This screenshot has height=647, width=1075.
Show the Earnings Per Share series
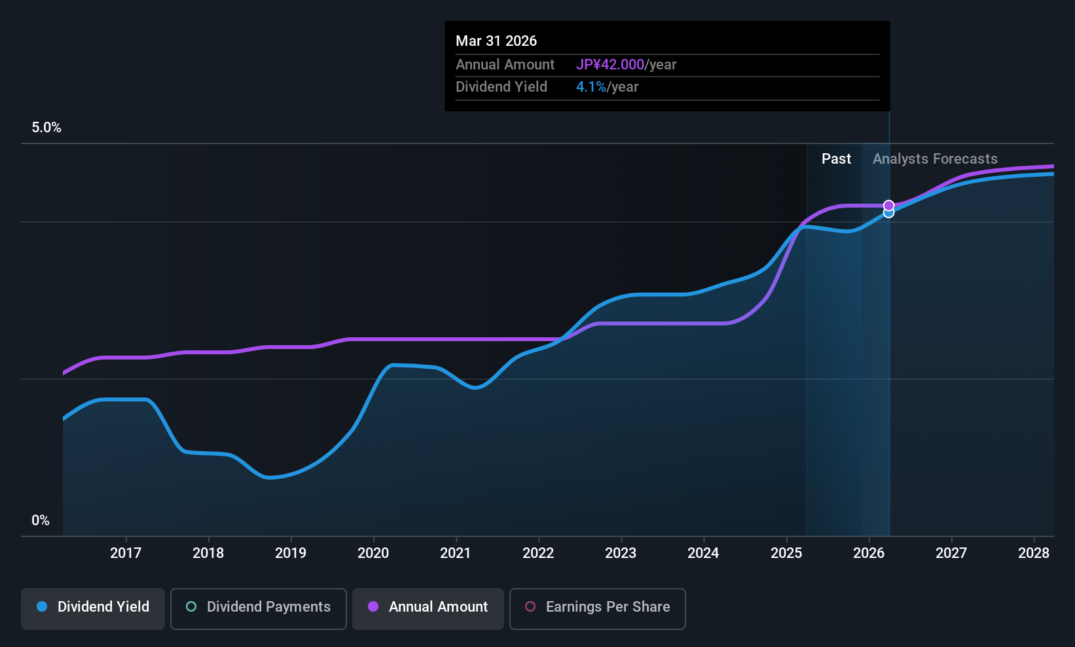(597, 608)
